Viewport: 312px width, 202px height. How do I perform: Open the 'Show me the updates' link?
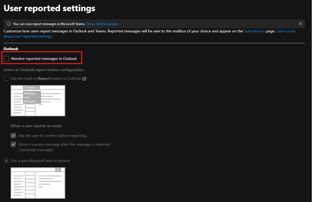pos(102,24)
